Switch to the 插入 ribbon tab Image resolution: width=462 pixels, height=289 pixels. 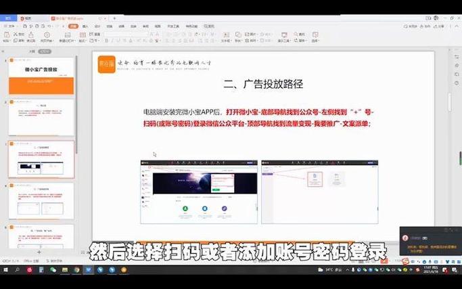[85, 26]
